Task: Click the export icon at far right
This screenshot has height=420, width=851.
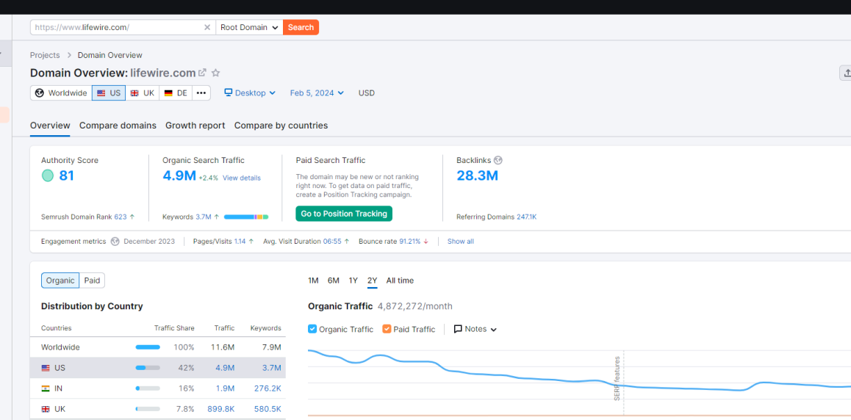Action: pyautogui.click(x=846, y=73)
